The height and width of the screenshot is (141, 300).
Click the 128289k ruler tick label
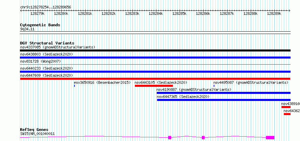point(274,13)
